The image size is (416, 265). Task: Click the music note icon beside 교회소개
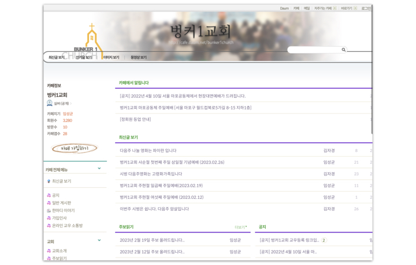coord(49,251)
